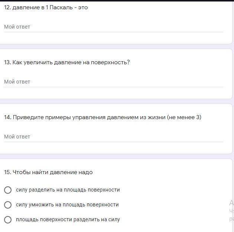Click the dark bar at the top
Screen dimensions: 234x232
(117, 1)
